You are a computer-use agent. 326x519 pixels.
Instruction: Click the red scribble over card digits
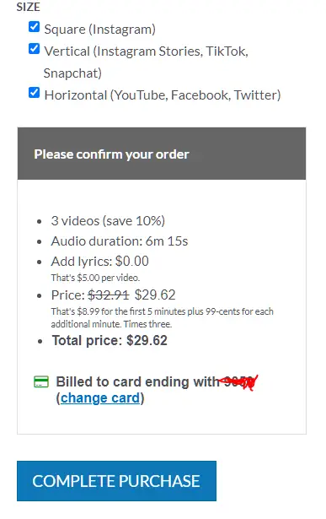[x=238, y=382]
